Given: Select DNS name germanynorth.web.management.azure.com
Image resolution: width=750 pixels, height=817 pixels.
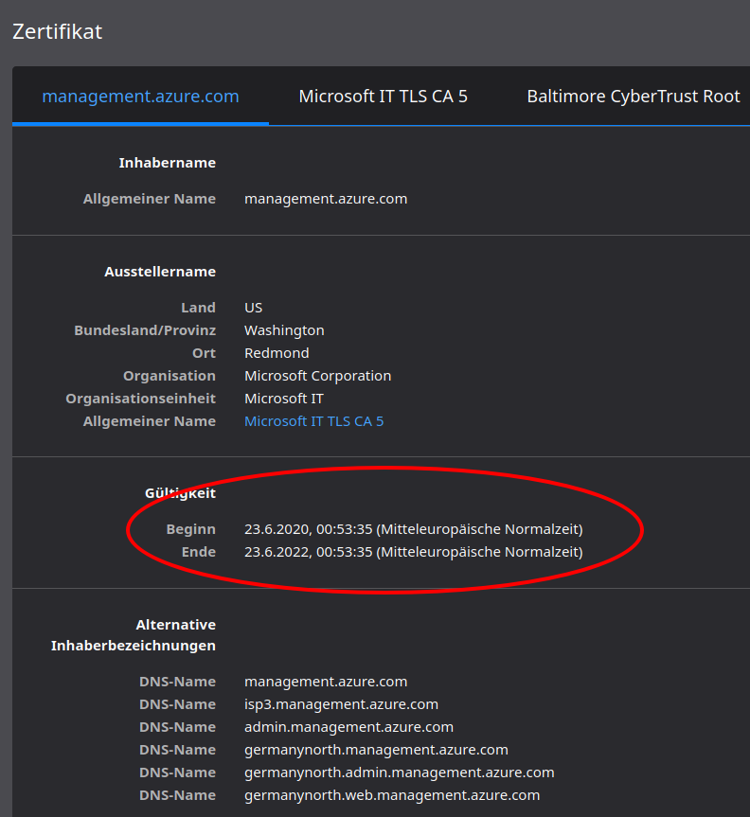Looking at the screenshot, I should coord(392,795).
